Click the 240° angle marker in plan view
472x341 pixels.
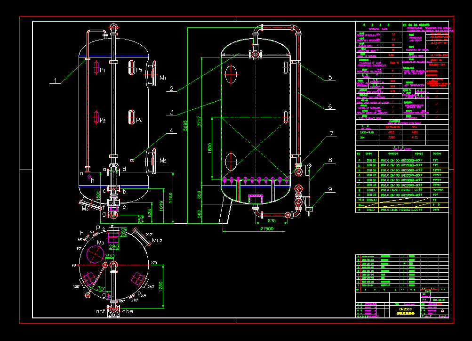(x=151, y=287)
